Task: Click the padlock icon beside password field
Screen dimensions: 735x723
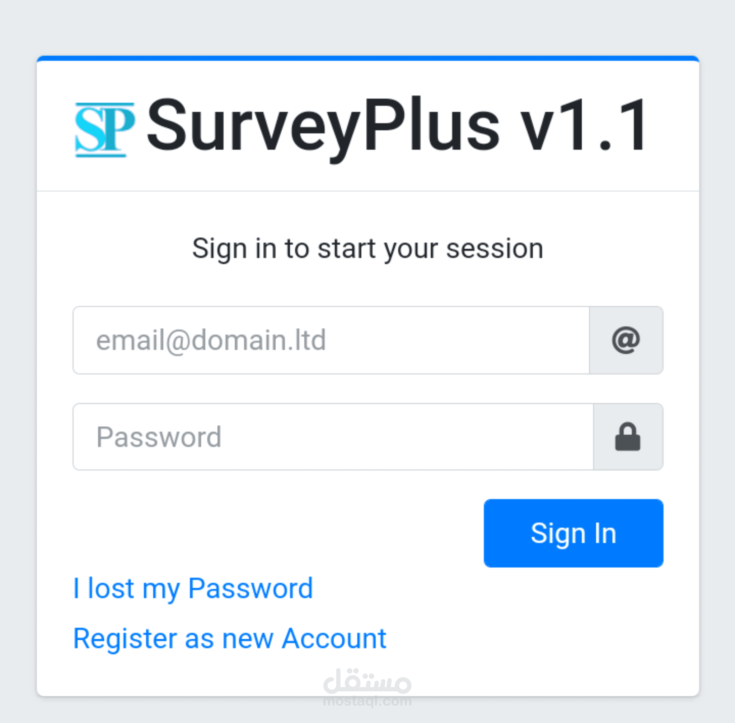Action: tap(628, 437)
